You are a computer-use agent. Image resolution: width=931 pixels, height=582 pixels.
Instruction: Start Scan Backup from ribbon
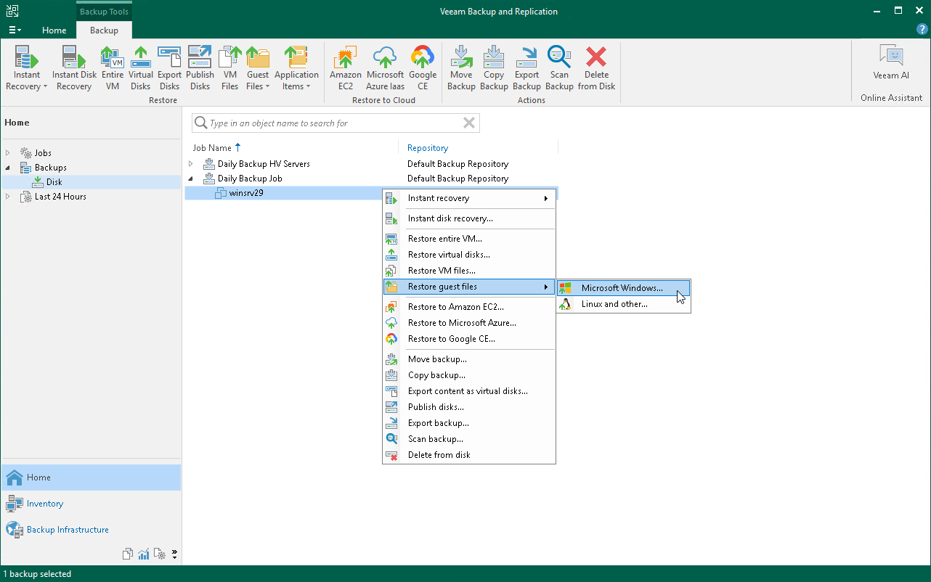pos(559,68)
